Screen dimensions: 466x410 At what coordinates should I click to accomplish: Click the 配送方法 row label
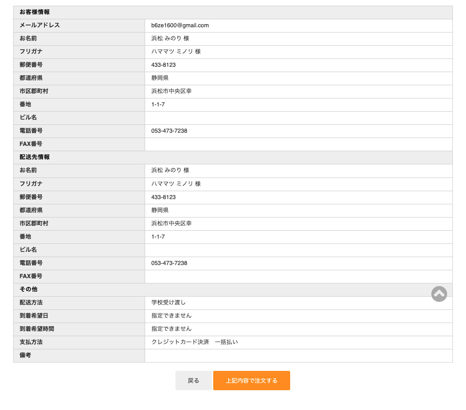(x=31, y=303)
